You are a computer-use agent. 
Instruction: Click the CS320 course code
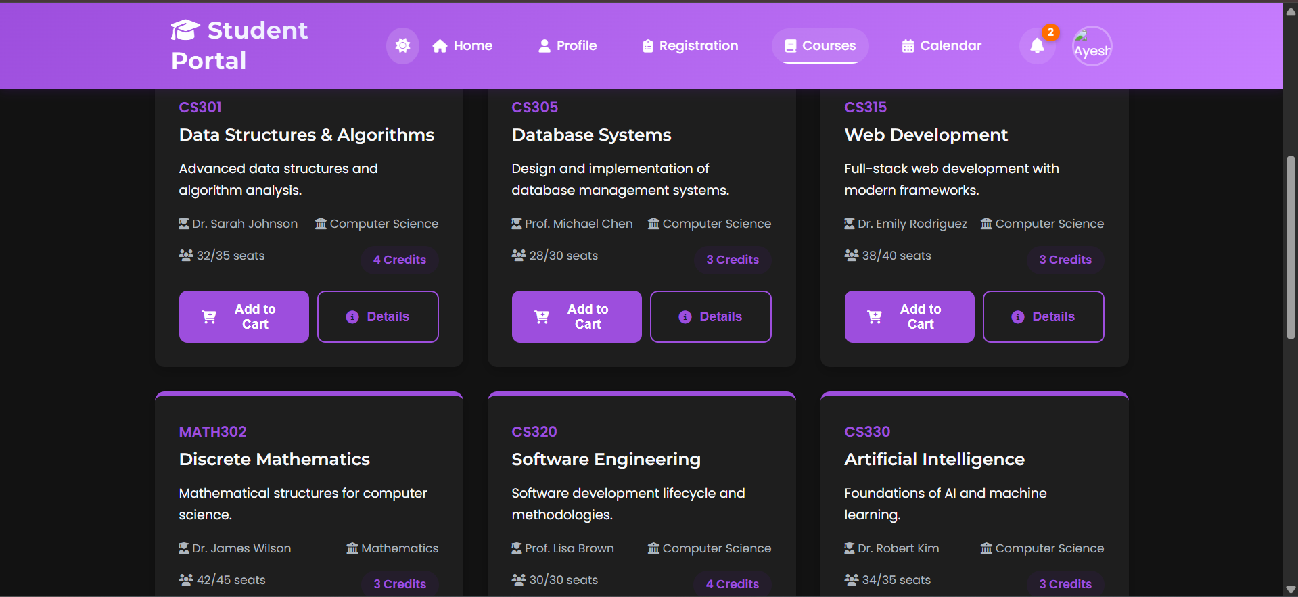click(x=534, y=431)
